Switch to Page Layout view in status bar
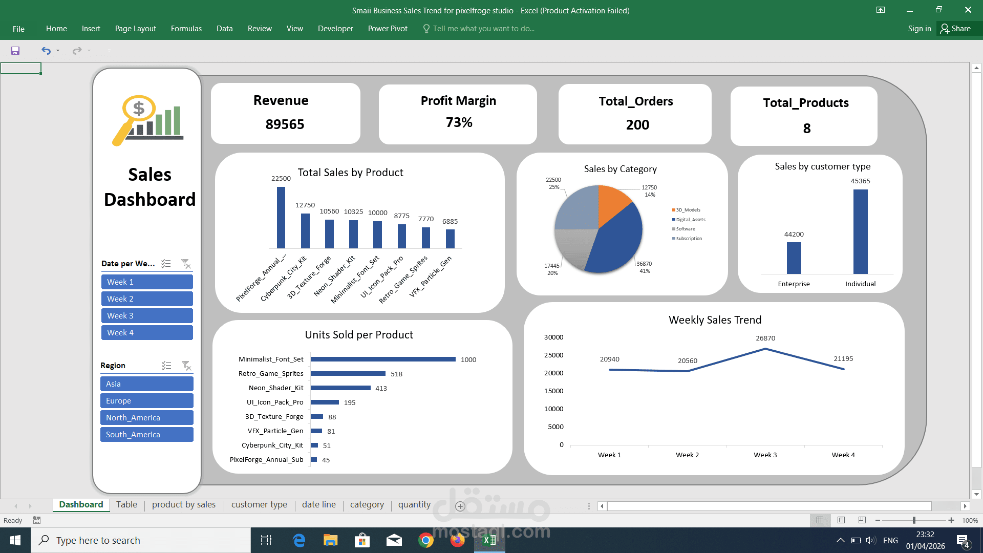The width and height of the screenshot is (983, 553). 840,520
